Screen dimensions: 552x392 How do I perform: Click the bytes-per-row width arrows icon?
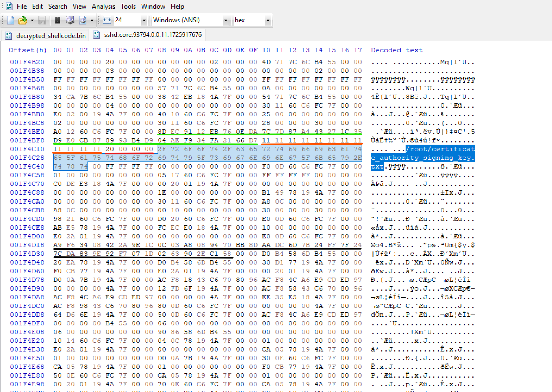pyautogui.click(x=107, y=20)
